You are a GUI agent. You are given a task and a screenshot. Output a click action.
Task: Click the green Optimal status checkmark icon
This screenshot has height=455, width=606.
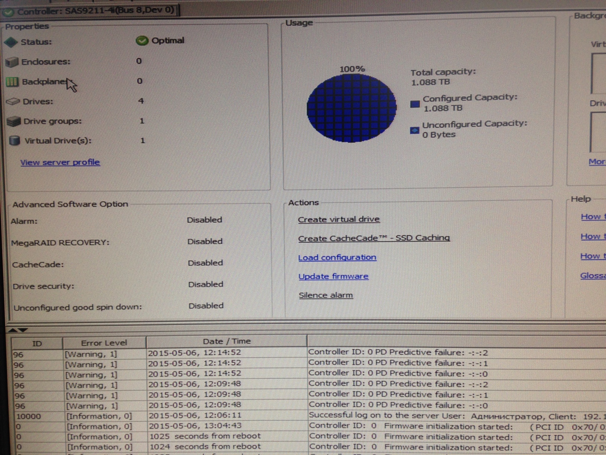142,41
